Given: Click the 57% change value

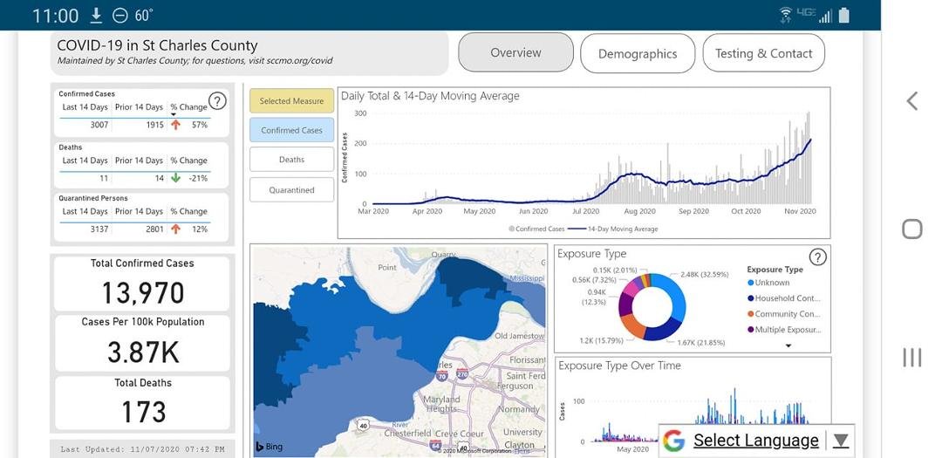Looking at the screenshot, I should click(x=200, y=125).
